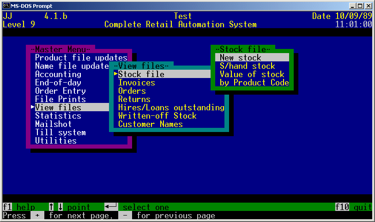Click the MS-DOS Prompt title bar icon
375x222 pixels.
click(6, 6)
